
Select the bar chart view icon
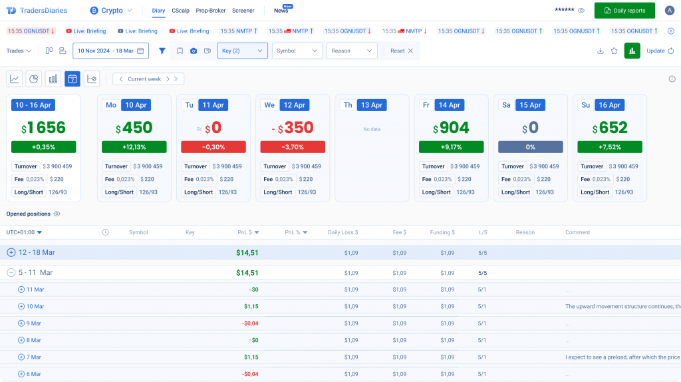53,79
